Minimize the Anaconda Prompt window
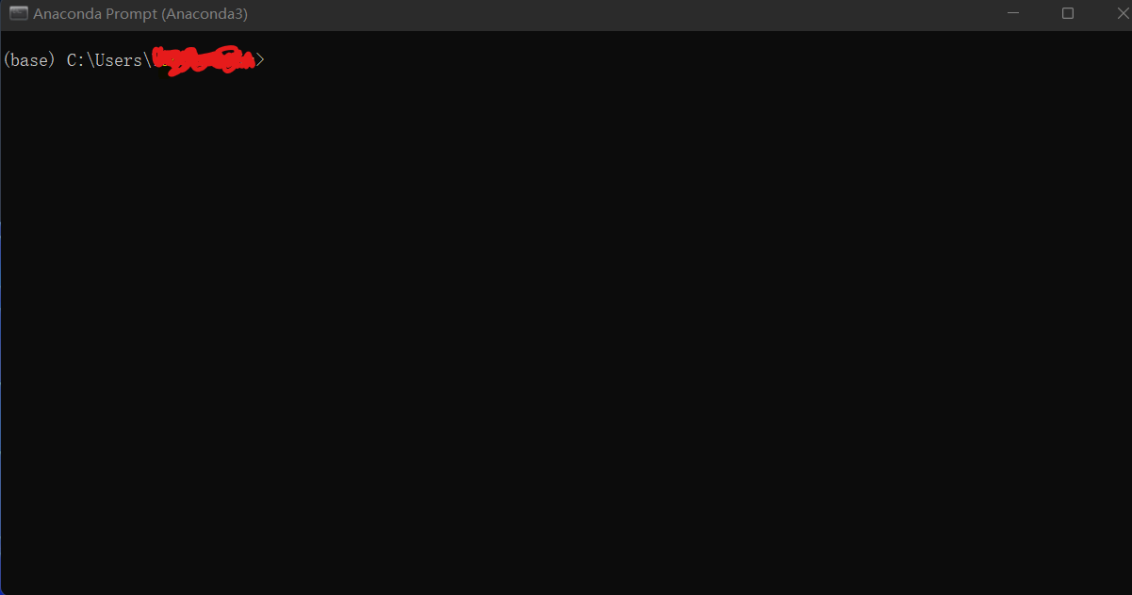This screenshot has width=1132, height=595. click(x=1013, y=14)
